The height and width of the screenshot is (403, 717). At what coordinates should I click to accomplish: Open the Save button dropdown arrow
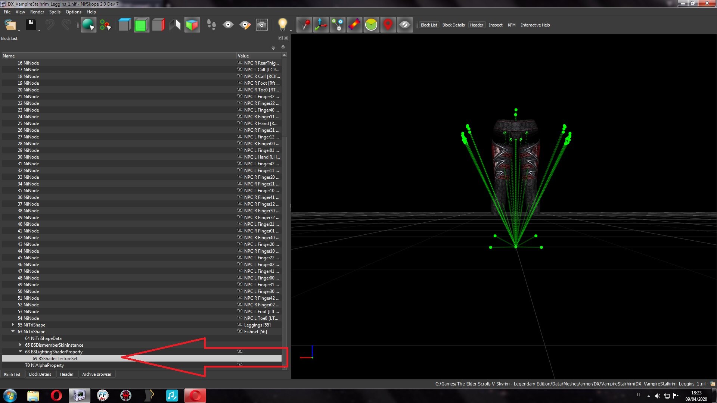tap(39, 30)
